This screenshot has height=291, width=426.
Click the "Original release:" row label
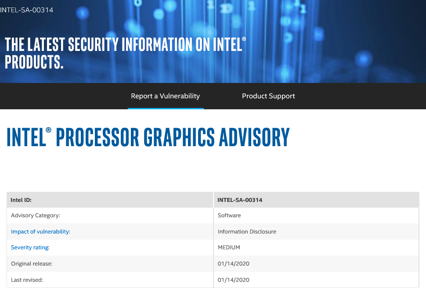pos(33,263)
